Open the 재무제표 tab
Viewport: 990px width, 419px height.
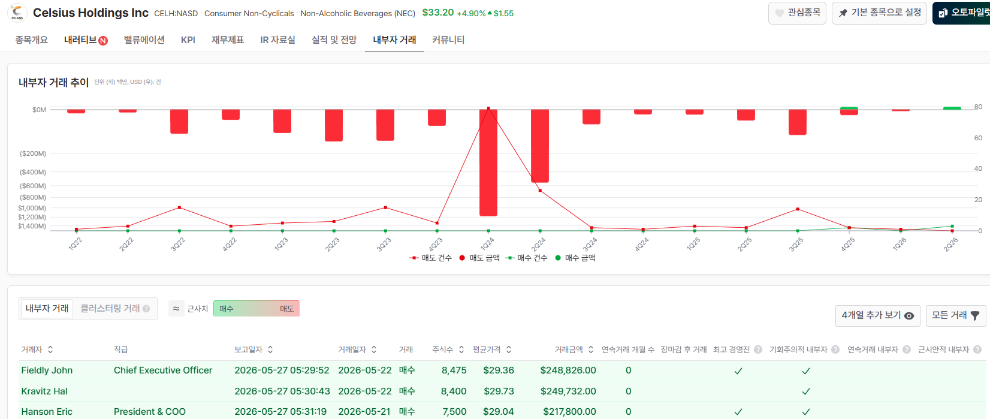228,40
